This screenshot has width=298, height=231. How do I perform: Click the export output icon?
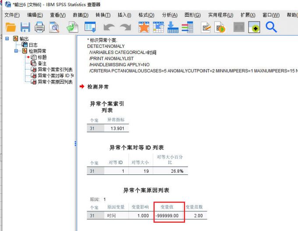point(72,27)
